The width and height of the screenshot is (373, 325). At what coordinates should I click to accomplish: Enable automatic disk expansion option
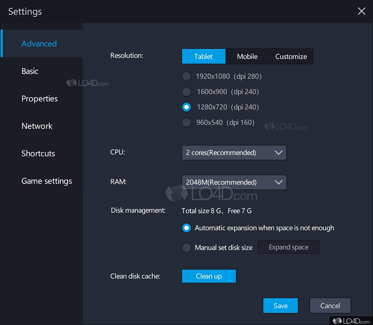pos(186,228)
